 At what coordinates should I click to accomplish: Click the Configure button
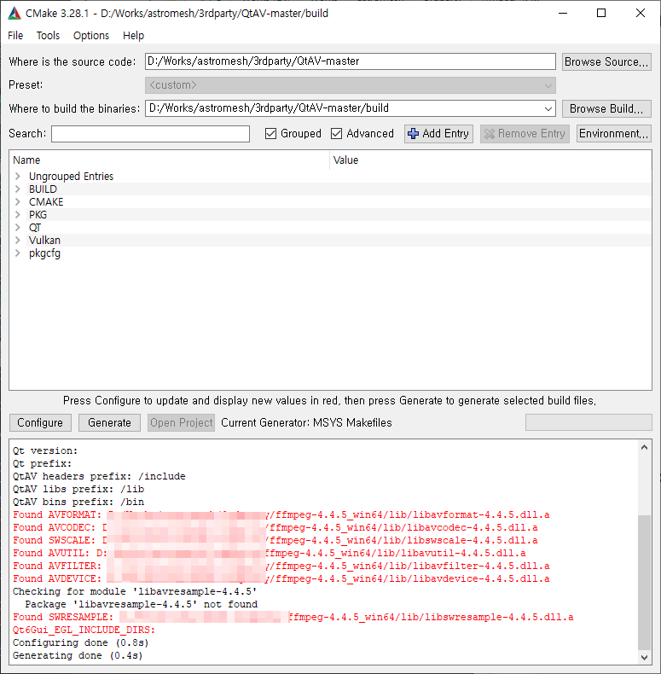(40, 423)
